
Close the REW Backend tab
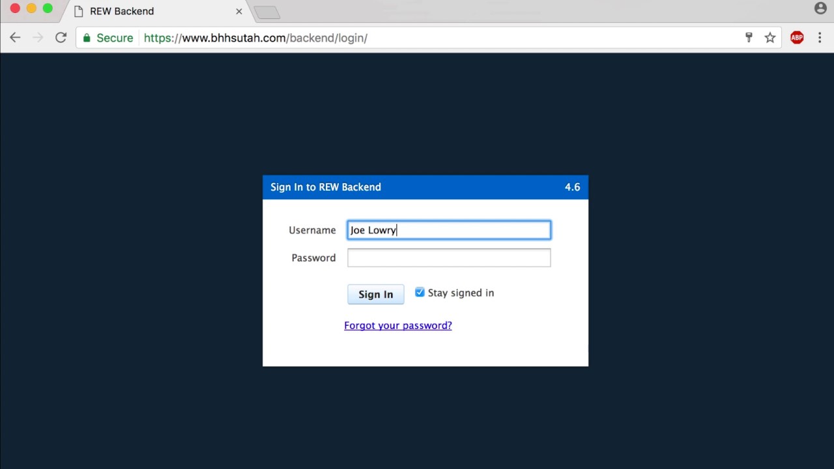(x=239, y=11)
